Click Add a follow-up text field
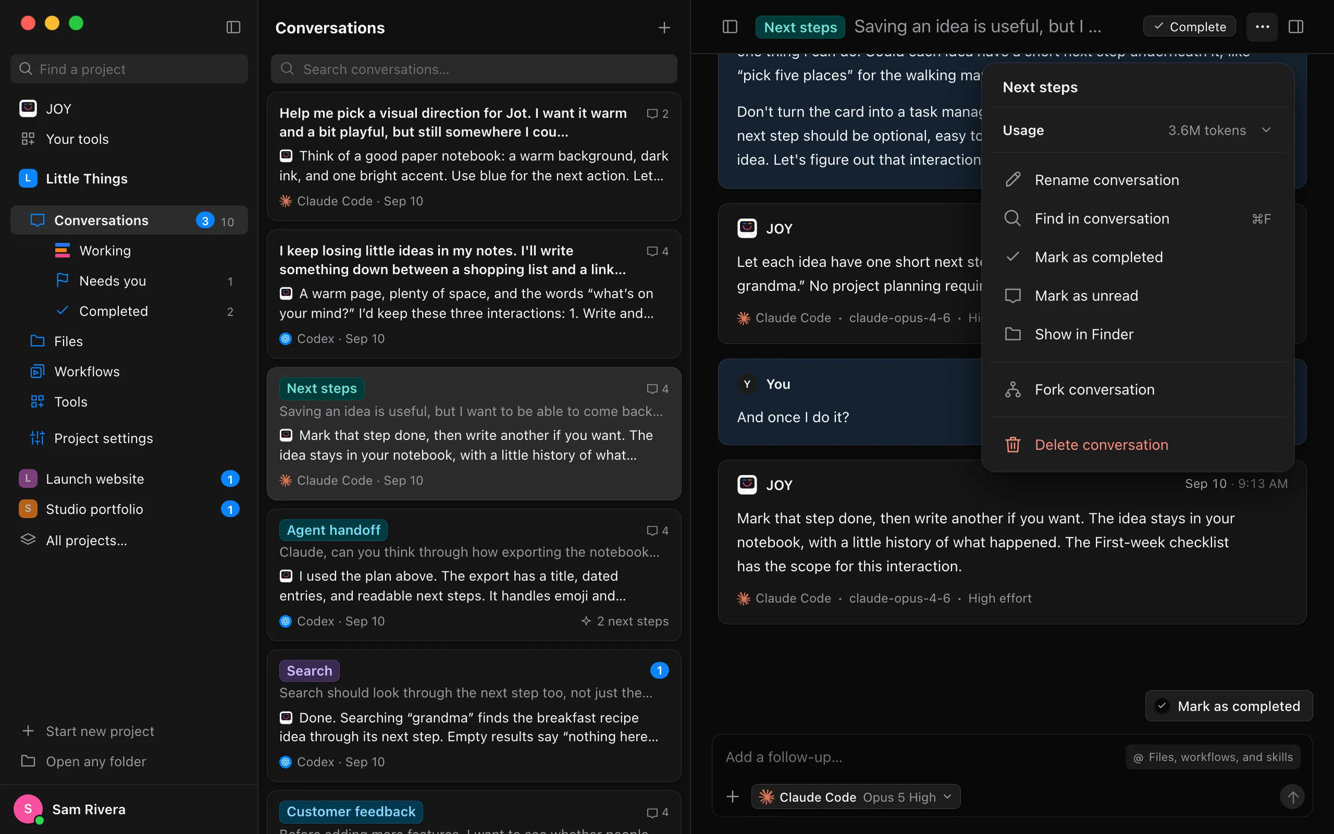The width and height of the screenshot is (1334, 834). coord(921,757)
